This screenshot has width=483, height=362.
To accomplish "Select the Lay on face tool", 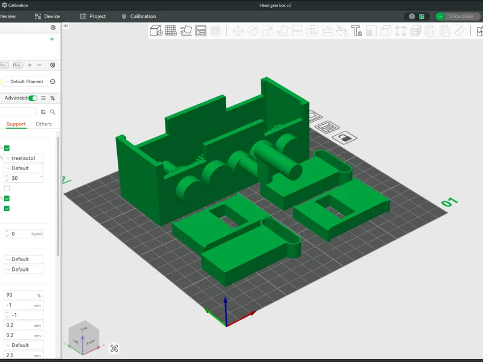I will coord(283,31).
